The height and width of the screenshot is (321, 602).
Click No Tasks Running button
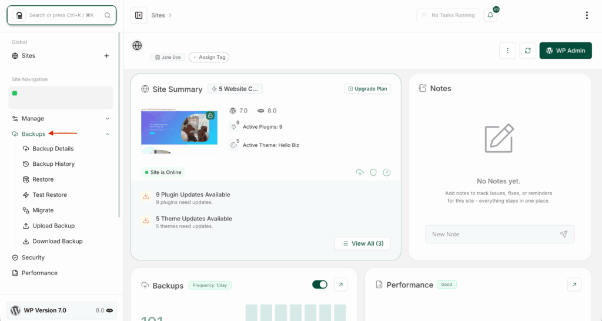point(448,15)
